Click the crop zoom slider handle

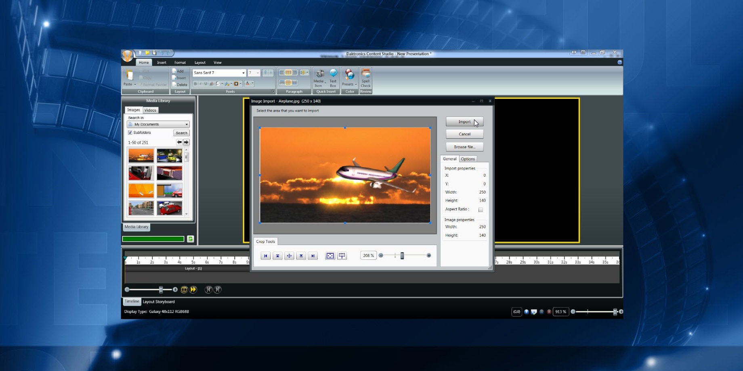(x=402, y=256)
